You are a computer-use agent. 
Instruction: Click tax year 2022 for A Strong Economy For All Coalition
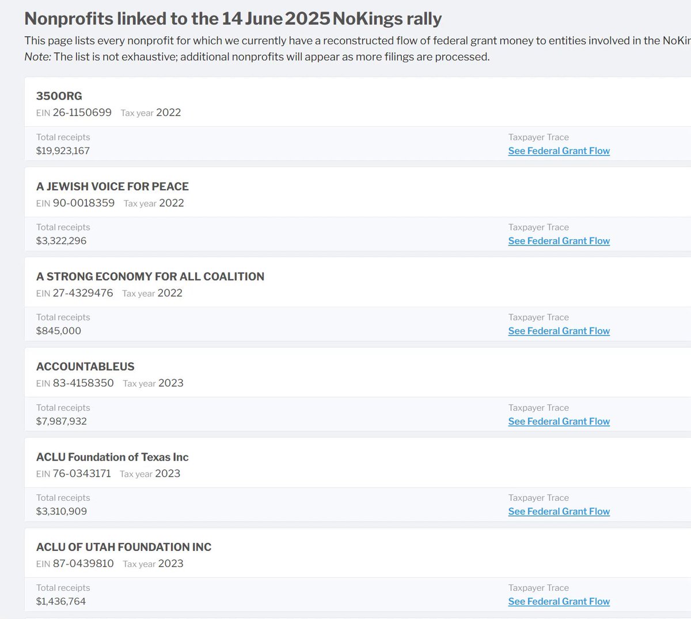point(170,293)
